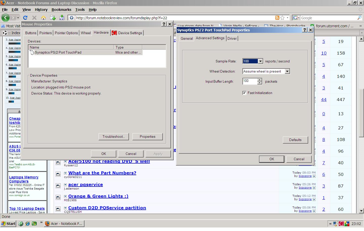Click the site identity icon in address bar
This screenshot has width=364, height=231.
coord(72,18)
